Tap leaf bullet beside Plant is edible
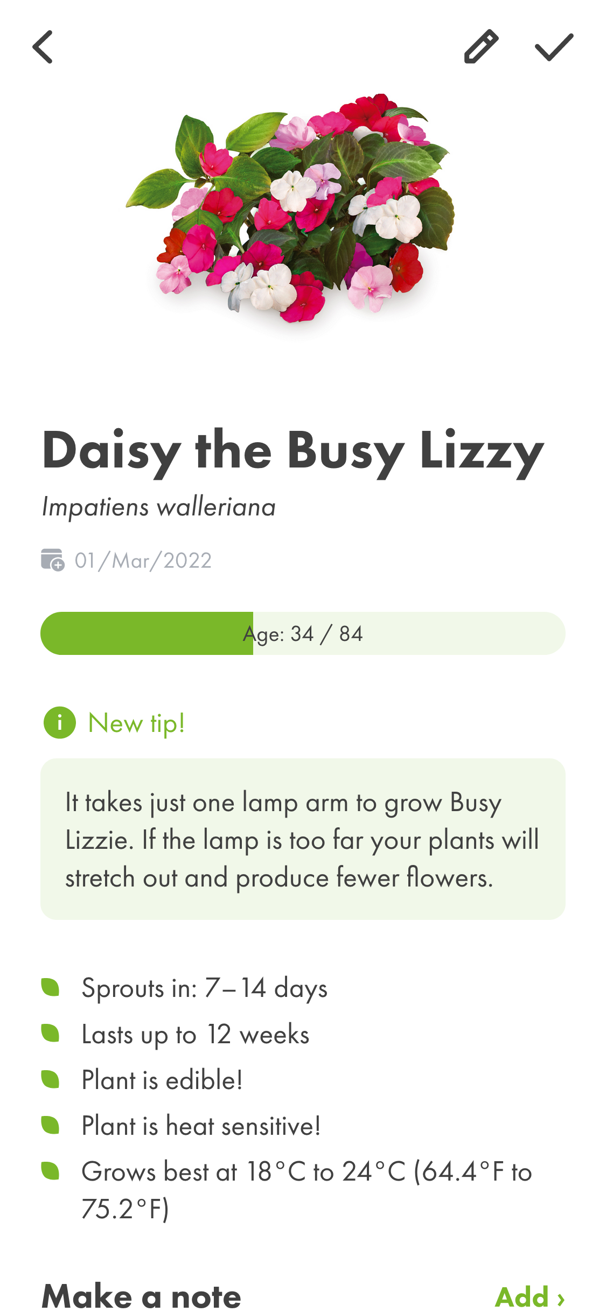 [x=50, y=1079]
